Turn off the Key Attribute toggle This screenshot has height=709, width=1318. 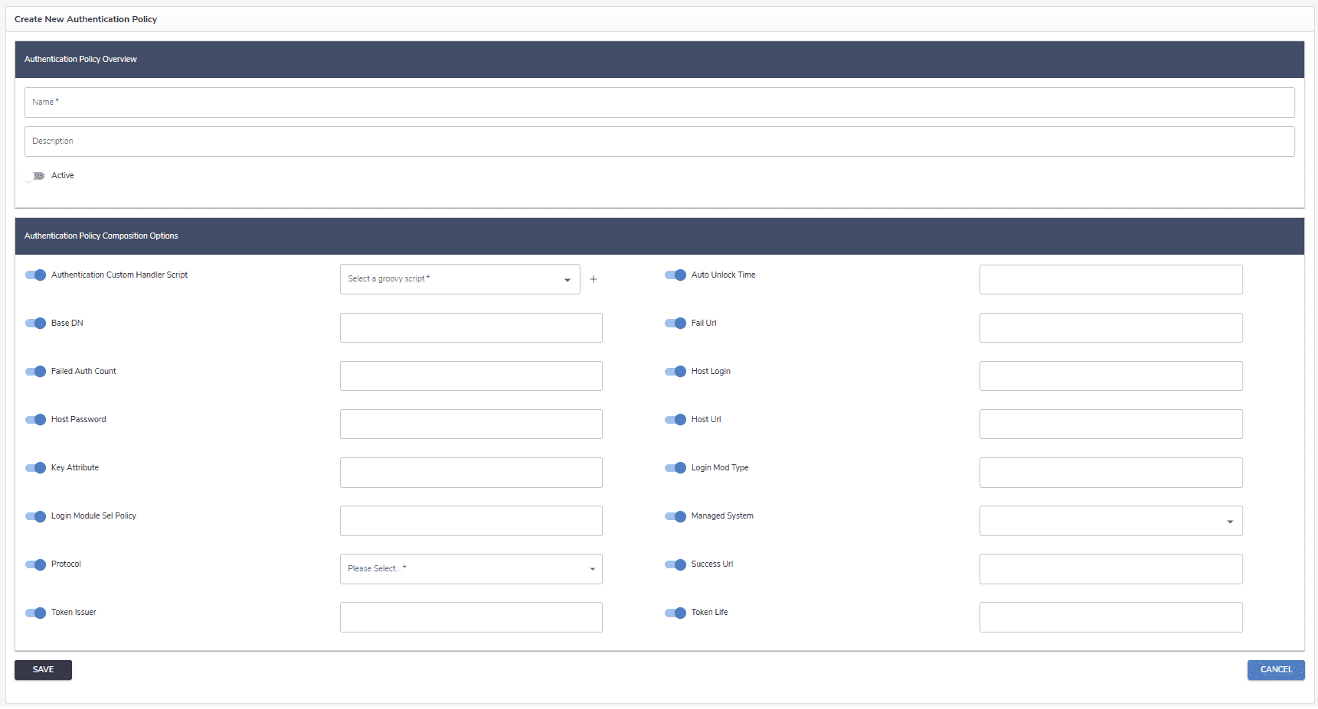click(36, 468)
